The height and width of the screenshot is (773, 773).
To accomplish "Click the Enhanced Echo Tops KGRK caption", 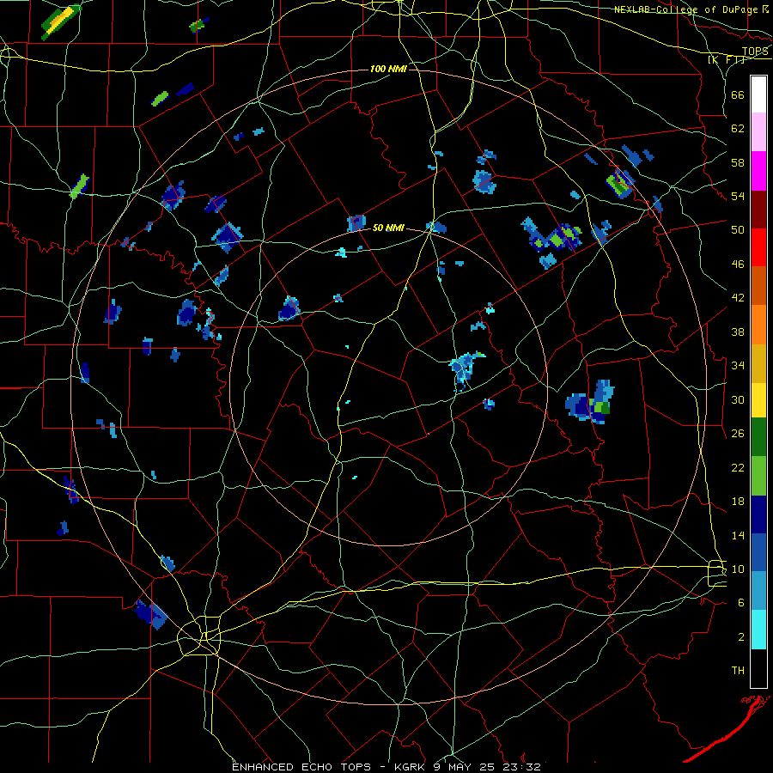I will (386, 767).
